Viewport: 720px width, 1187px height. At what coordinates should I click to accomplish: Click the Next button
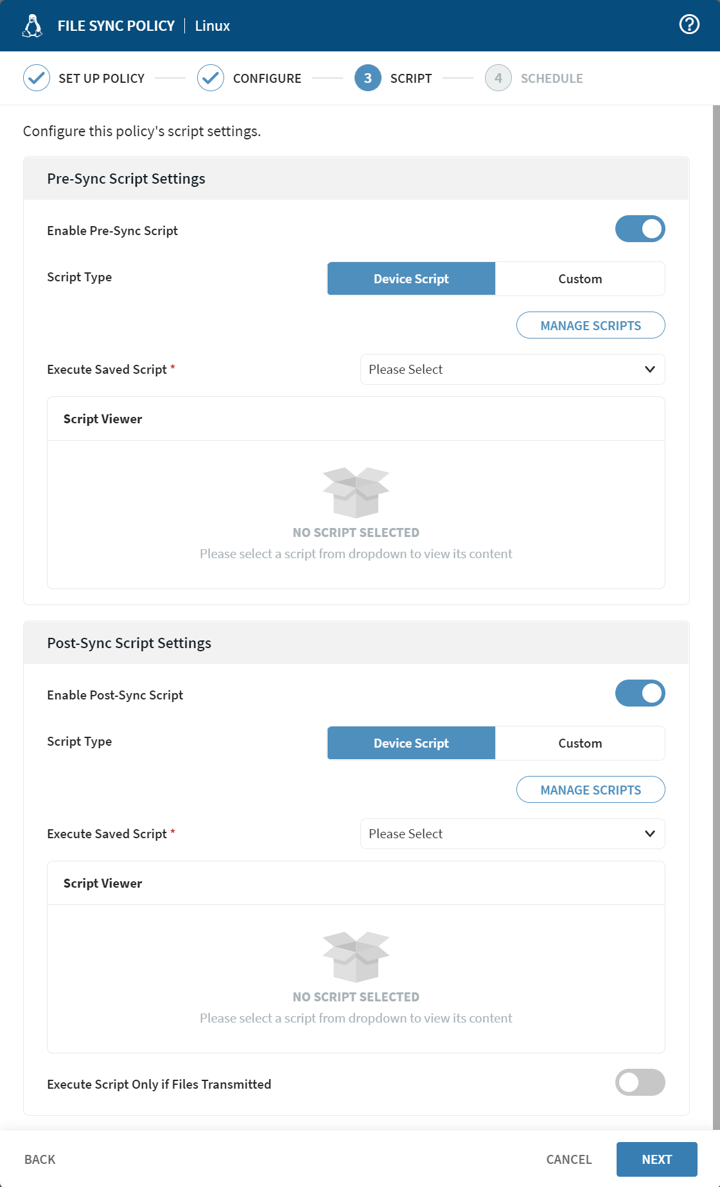pyautogui.click(x=657, y=1159)
